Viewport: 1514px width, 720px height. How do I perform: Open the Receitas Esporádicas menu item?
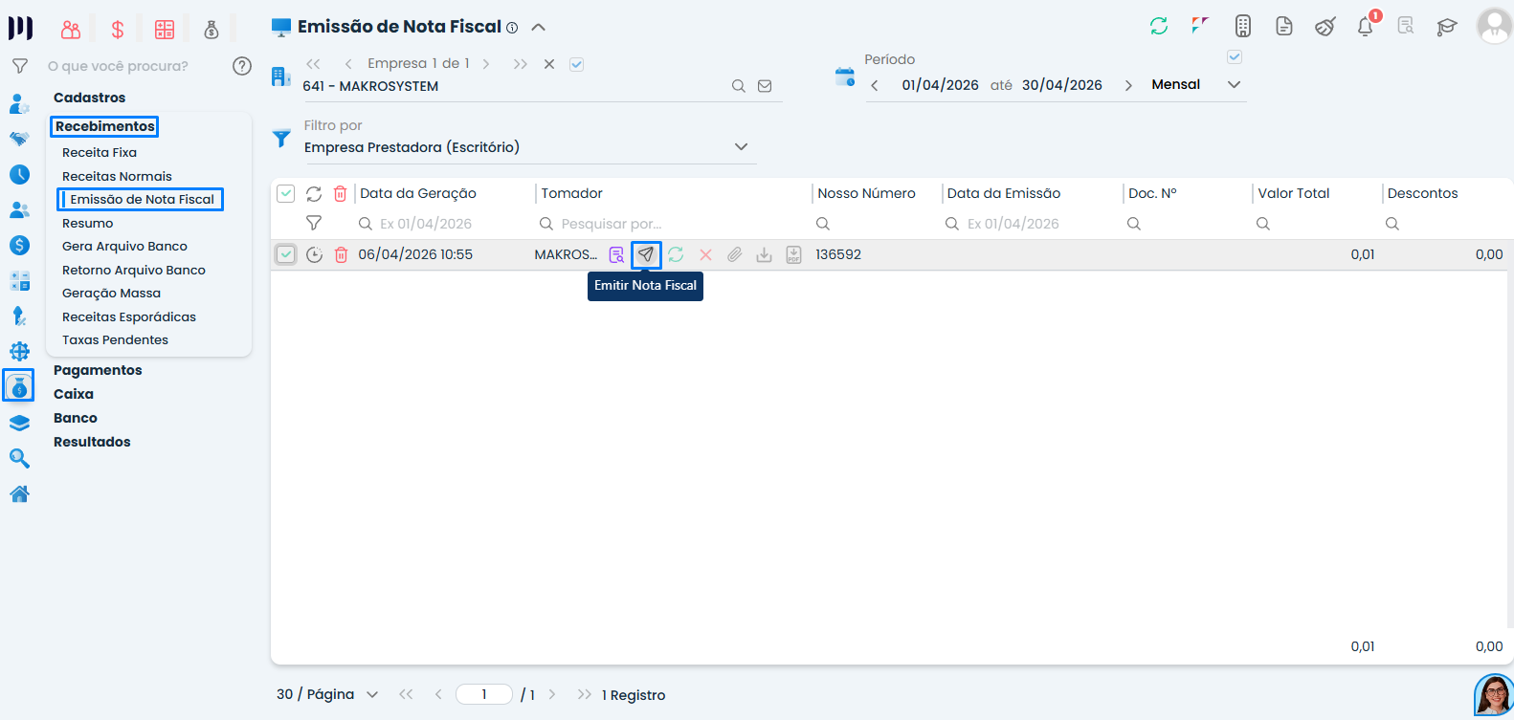129,316
